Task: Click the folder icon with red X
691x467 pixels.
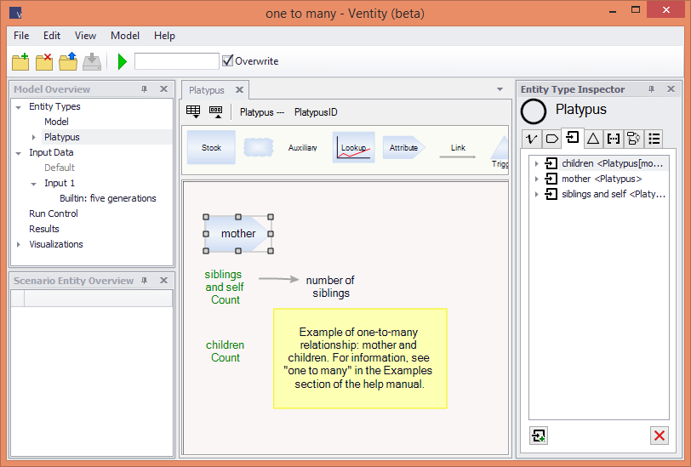Action: coord(44,62)
